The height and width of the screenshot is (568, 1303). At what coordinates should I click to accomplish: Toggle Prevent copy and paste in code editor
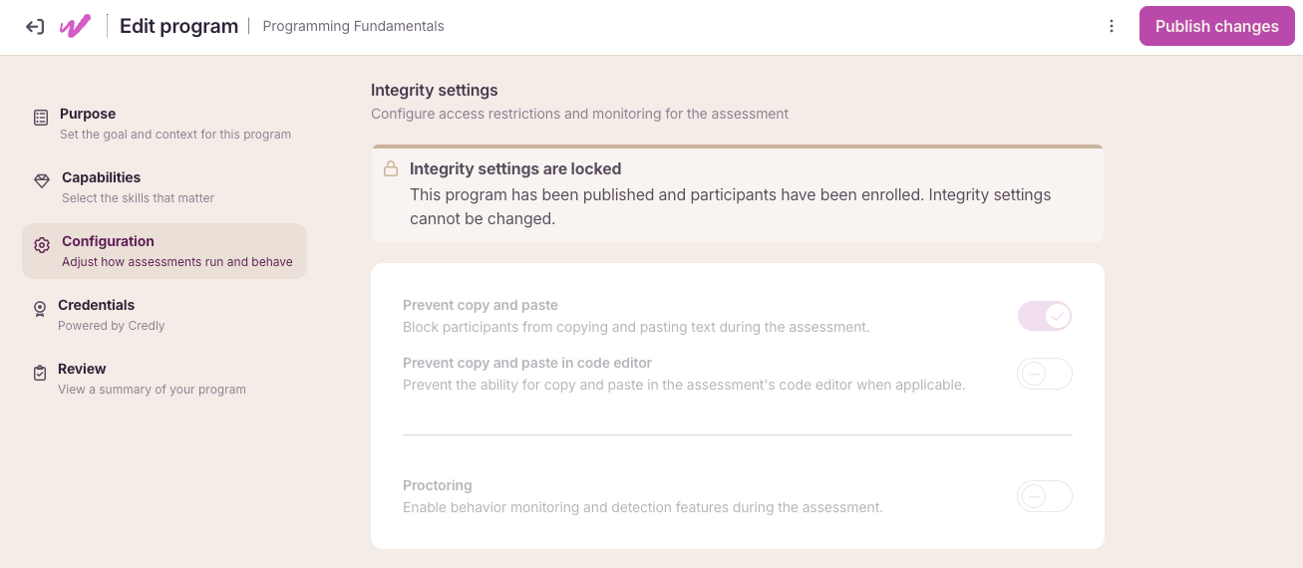[x=1045, y=374]
